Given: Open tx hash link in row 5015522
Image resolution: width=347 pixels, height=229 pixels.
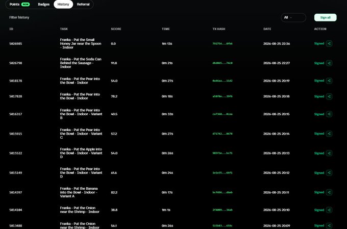Looking at the screenshot, I should click(x=222, y=153).
